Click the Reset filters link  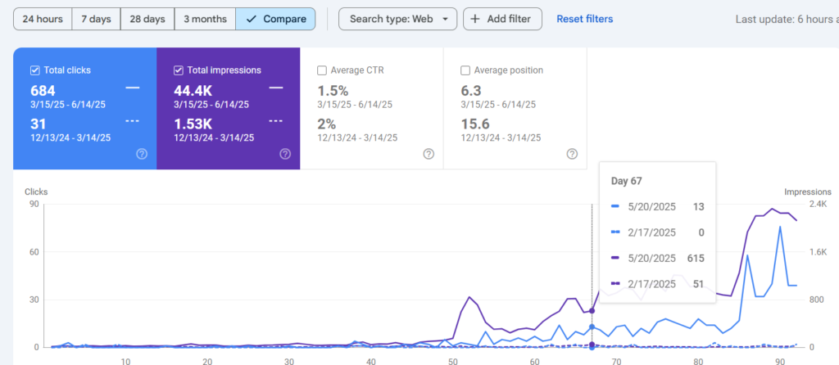pos(584,19)
